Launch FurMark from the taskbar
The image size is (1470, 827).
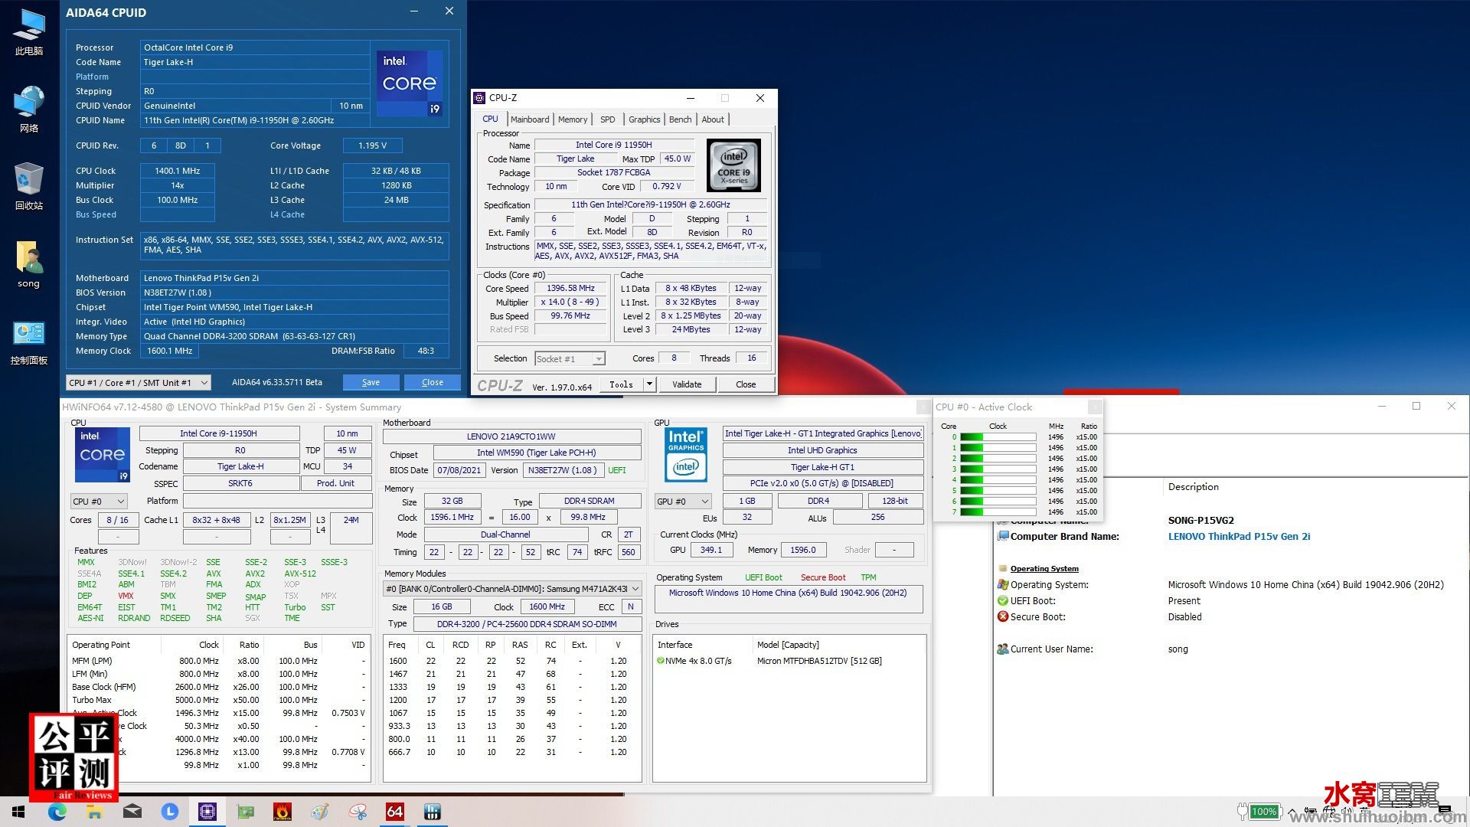coord(283,812)
